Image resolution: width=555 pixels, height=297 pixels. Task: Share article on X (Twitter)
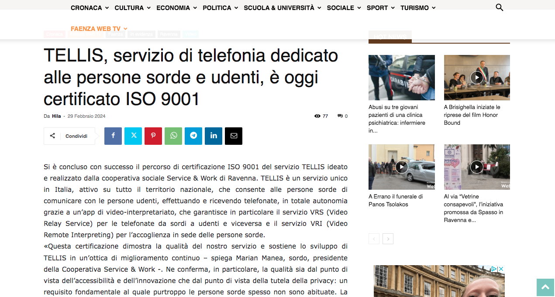[x=133, y=136]
